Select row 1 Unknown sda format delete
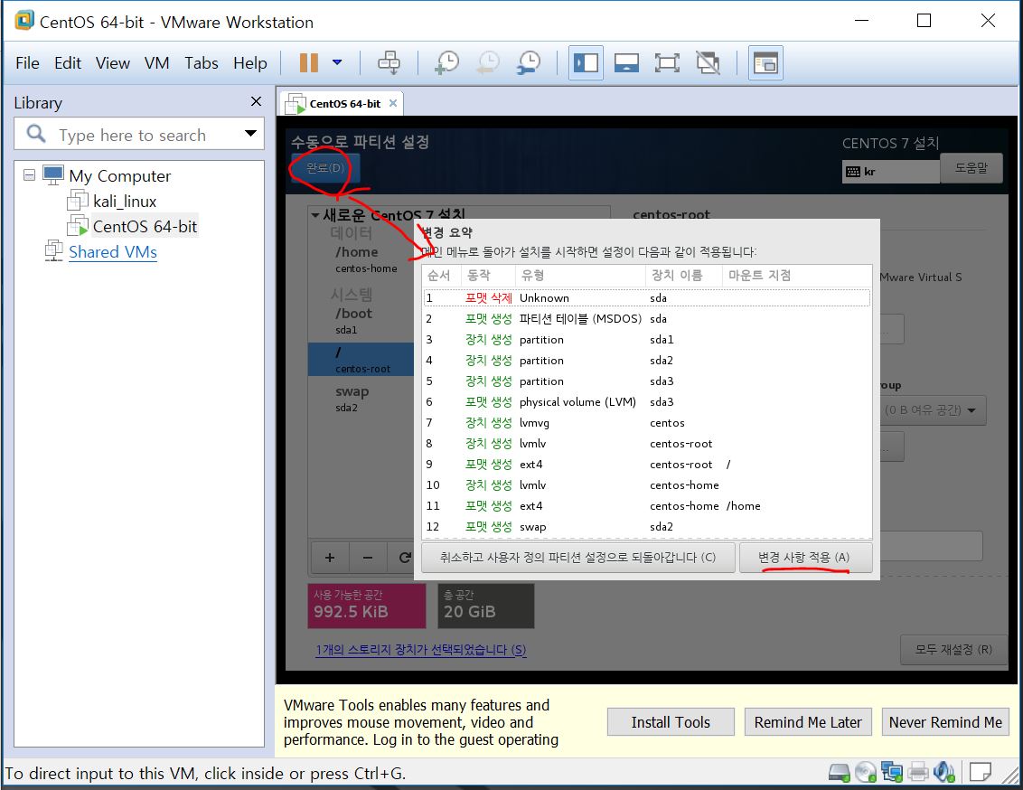Screen dimensions: 1023x790 tap(646, 298)
